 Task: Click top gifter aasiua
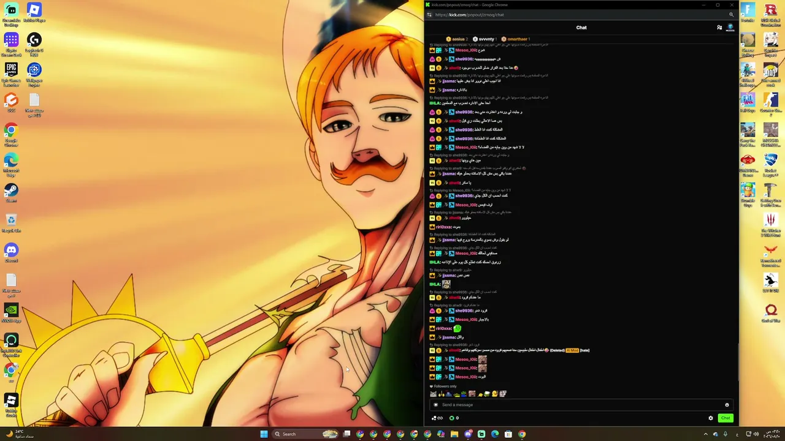(x=457, y=39)
